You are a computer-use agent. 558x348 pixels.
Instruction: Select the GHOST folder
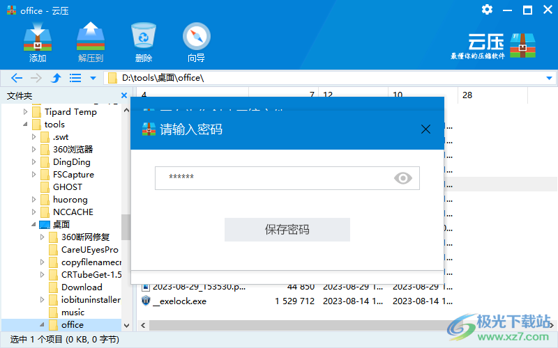pos(67,187)
